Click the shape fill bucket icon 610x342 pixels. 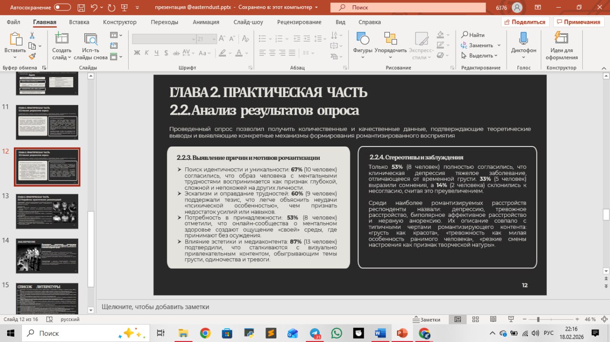440,35
